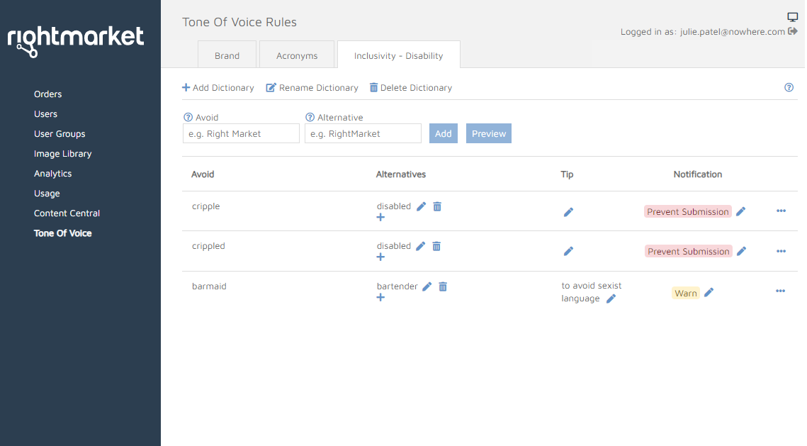Click Add Dictionary link
Viewport: 807px width, 446px height.
coord(218,88)
